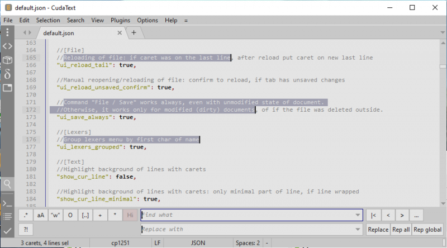Open the magnifier Find sidebar icon
The height and width of the screenshot is (248, 447).
pyautogui.click(x=7, y=184)
